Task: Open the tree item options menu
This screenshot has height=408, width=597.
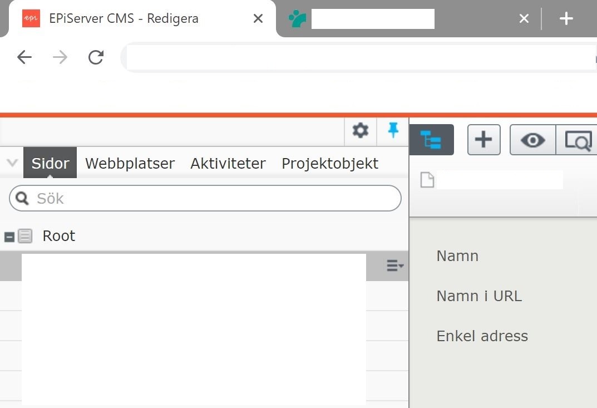Action: (x=395, y=266)
